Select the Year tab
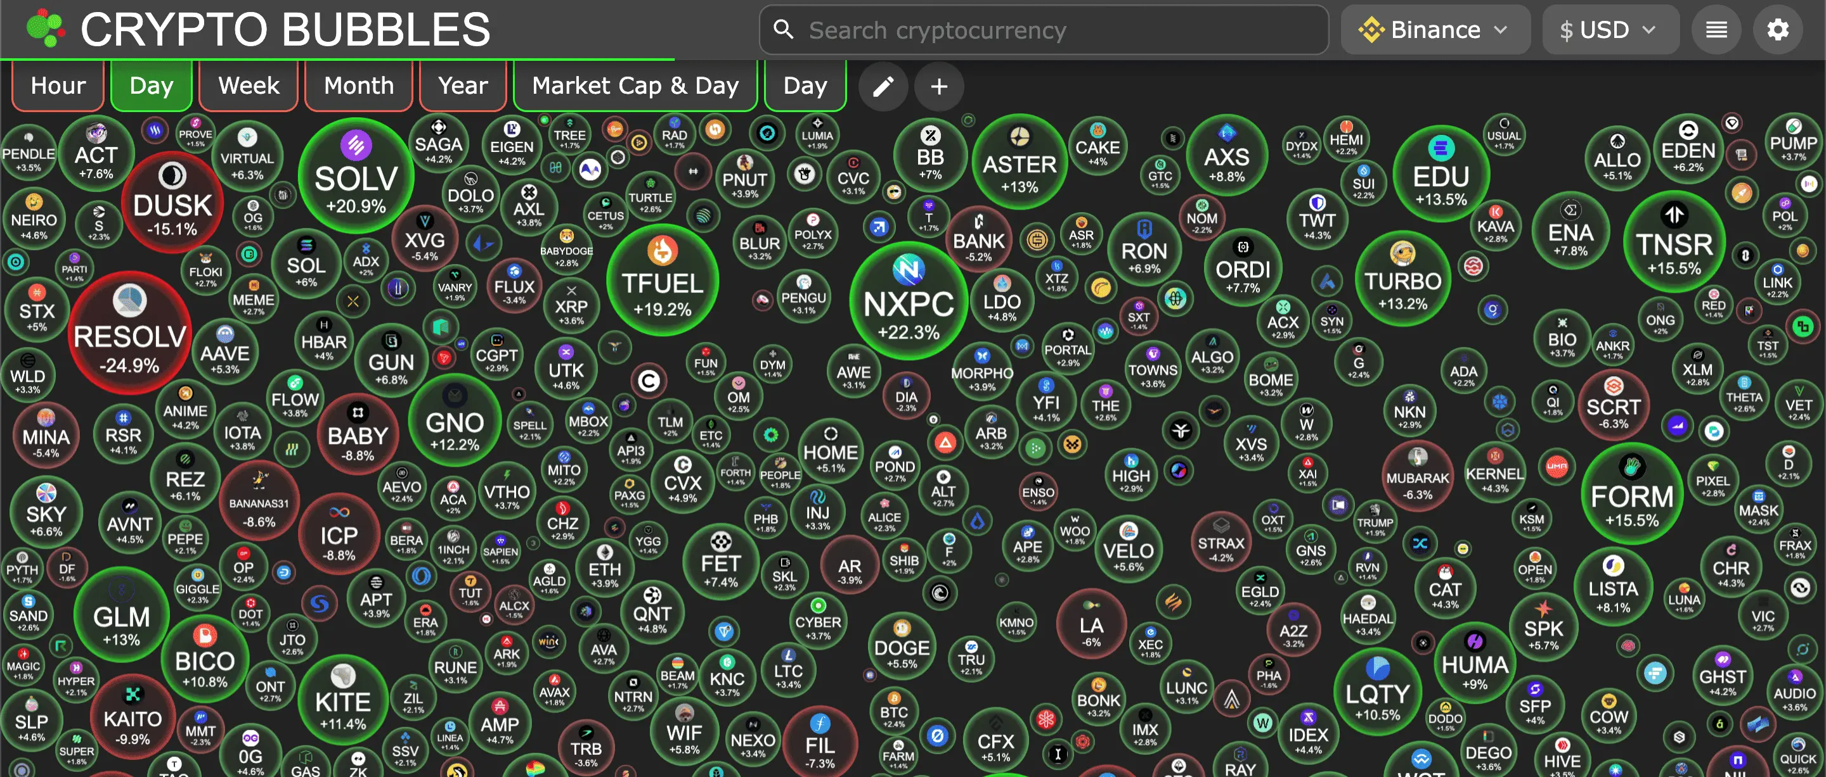The width and height of the screenshot is (1826, 777). tap(463, 85)
